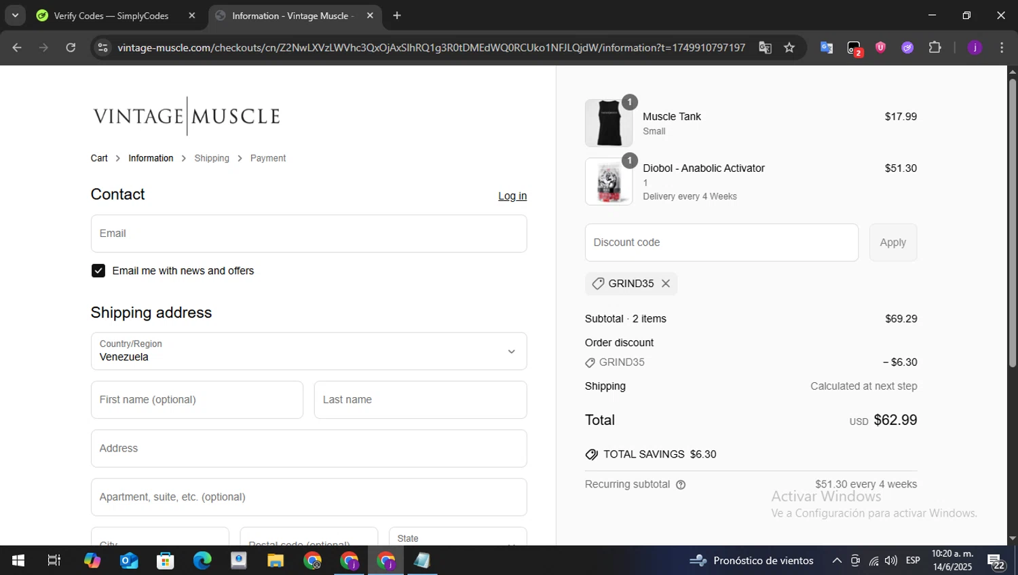
Task: Click the GRIND35 tag icon chip
Action: (598, 284)
